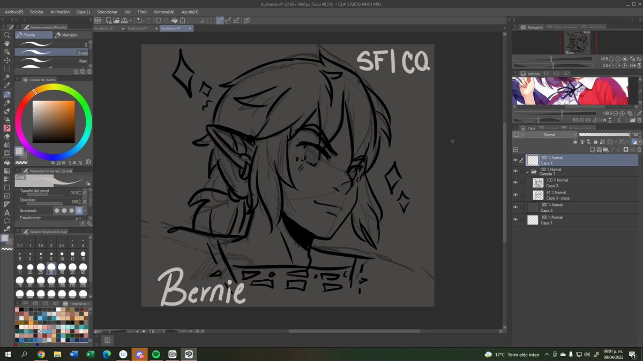
Task: Open the Archivo menu
Action: coord(14,11)
